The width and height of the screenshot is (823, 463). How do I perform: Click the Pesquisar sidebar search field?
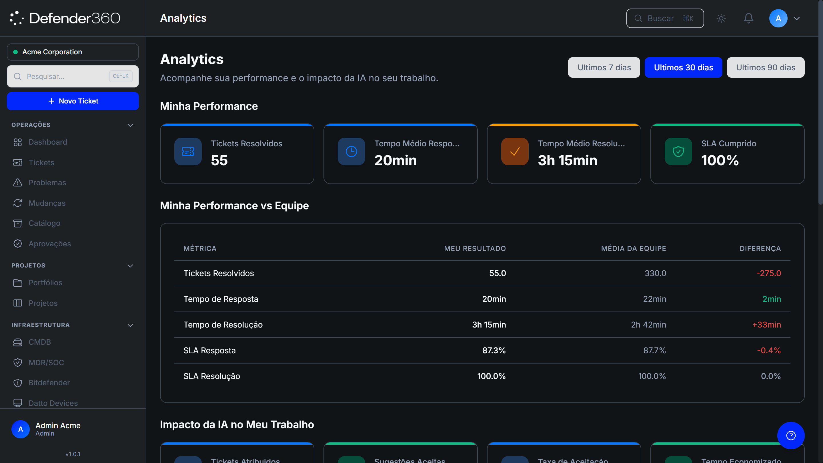click(73, 76)
